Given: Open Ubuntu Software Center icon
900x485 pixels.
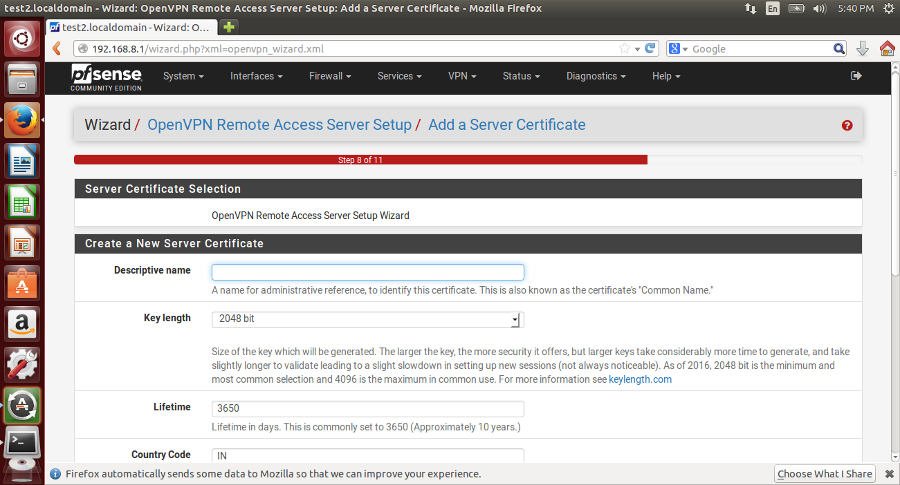Looking at the screenshot, I should (x=23, y=283).
